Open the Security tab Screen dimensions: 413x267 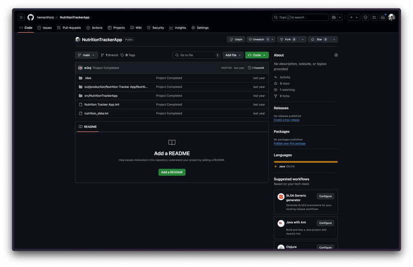(156, 27)
